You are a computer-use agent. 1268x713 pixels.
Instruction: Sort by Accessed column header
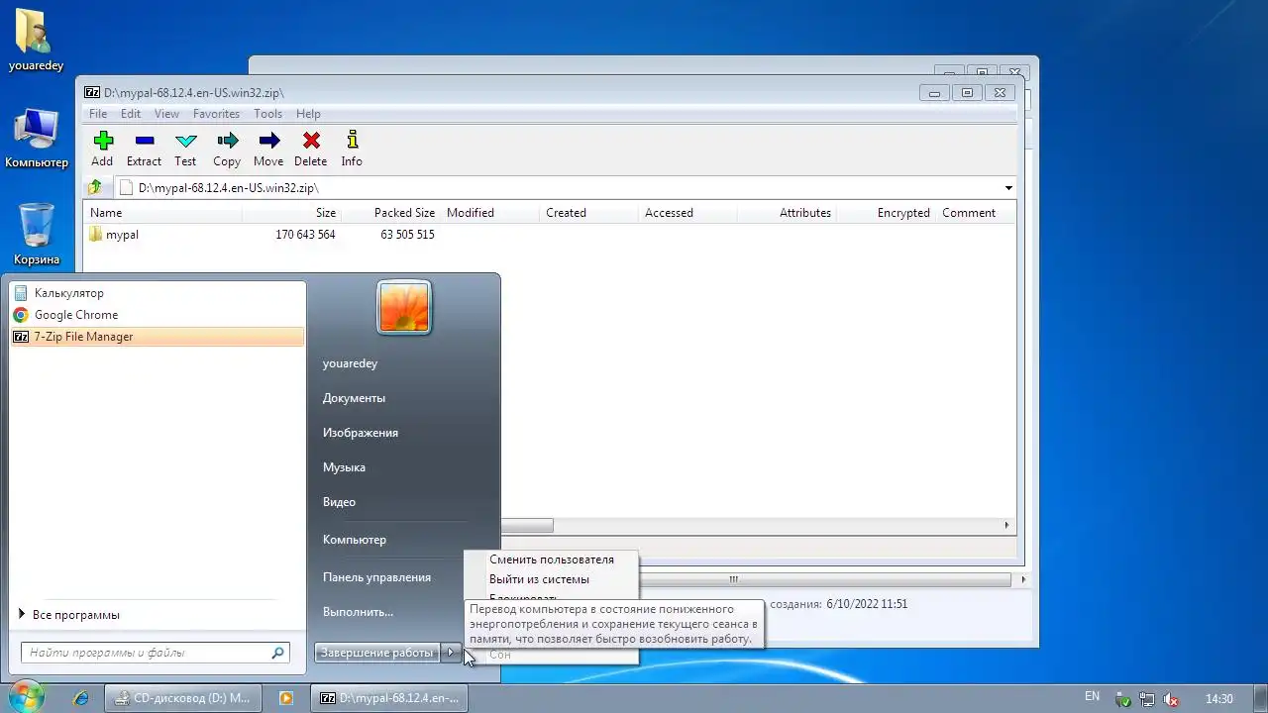688,213
